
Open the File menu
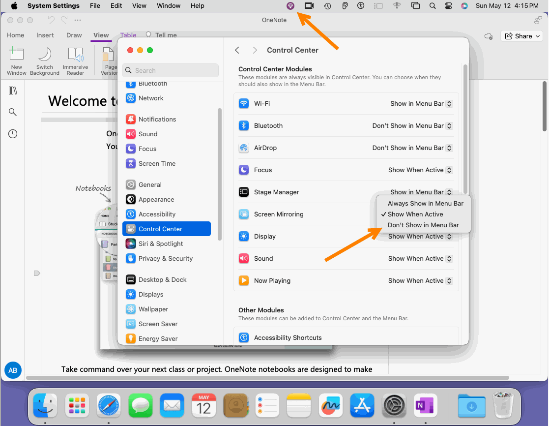(95, 5)
